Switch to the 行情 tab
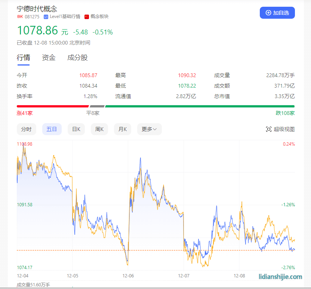The width and height of the screenshot is (311, 289). click(x=24, y=58)
